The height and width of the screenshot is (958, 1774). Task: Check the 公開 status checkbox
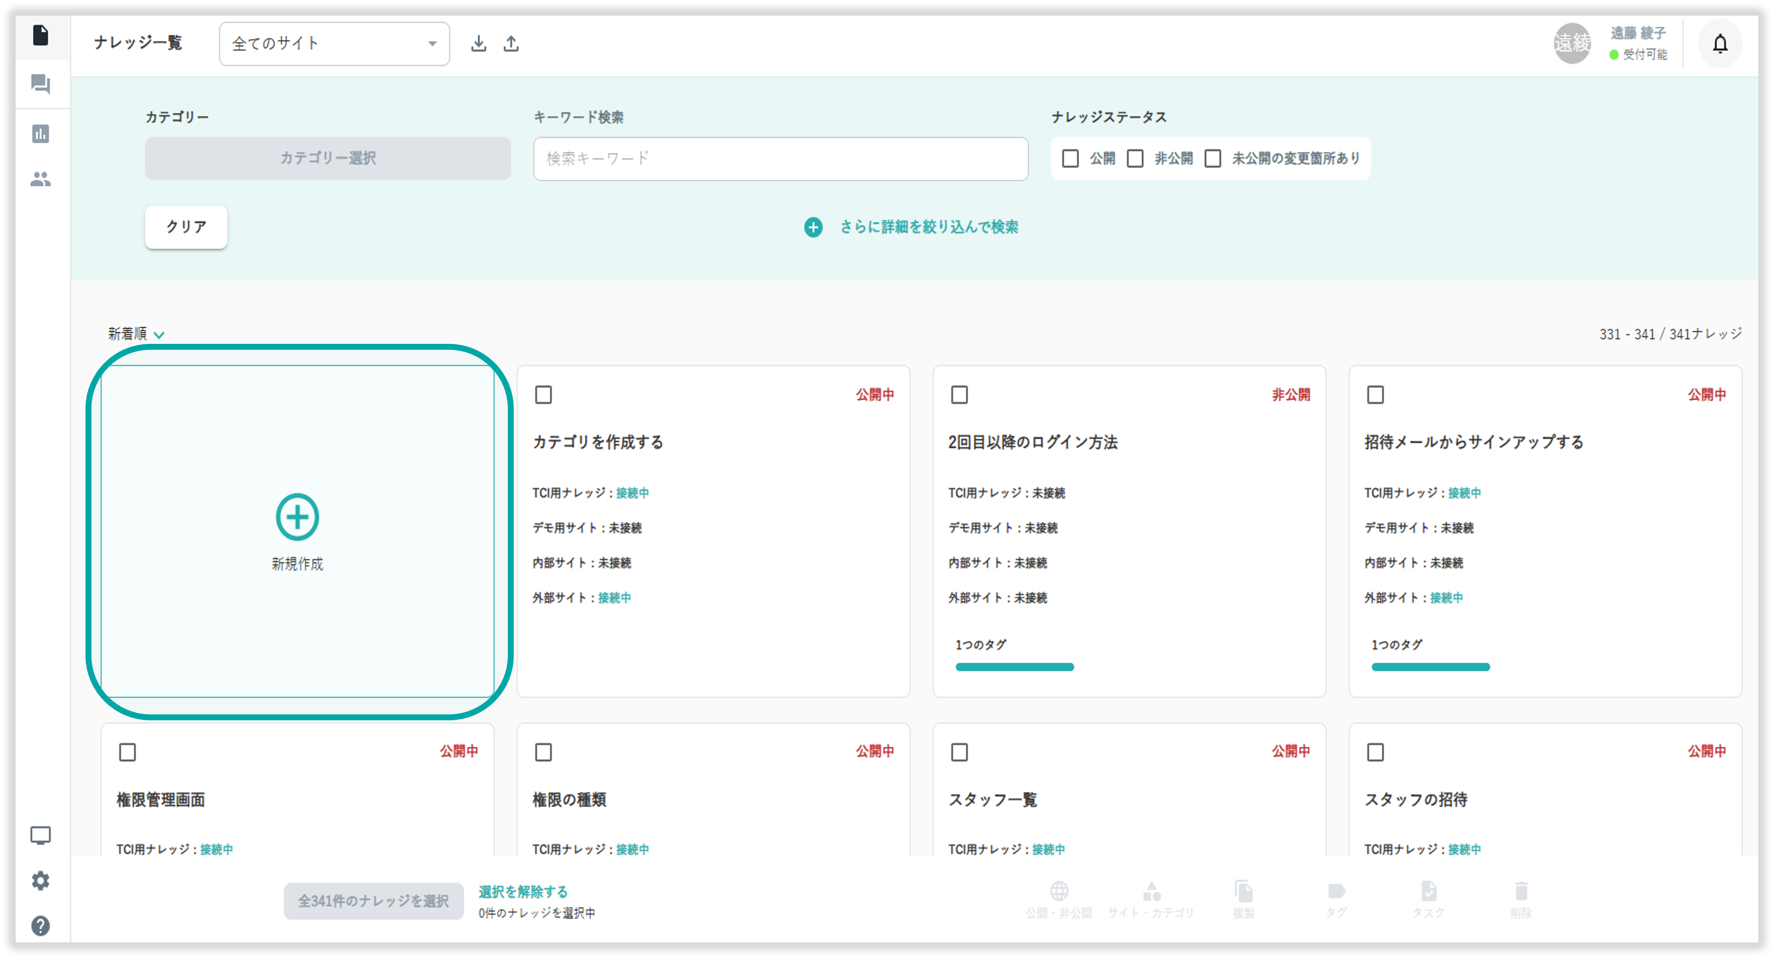(x=1070, y=159)
